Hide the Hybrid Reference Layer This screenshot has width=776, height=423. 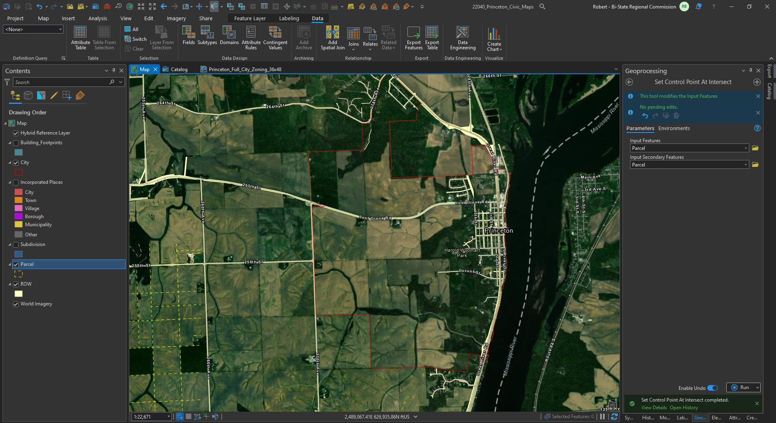point(16,133)
